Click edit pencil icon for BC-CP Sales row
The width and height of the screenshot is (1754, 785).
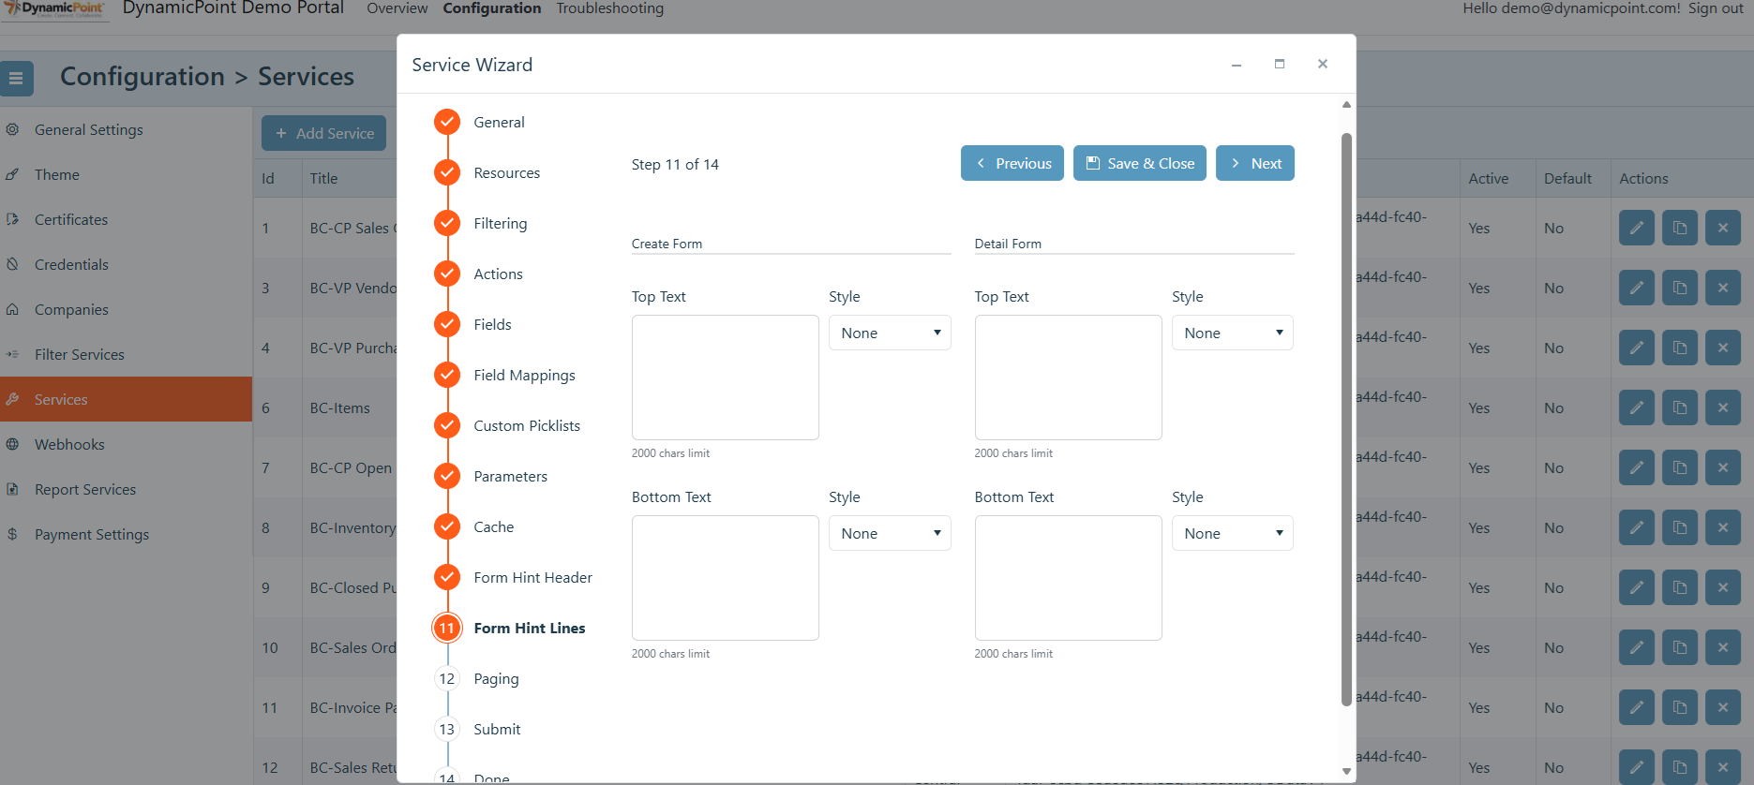(x=1636, y=228)
